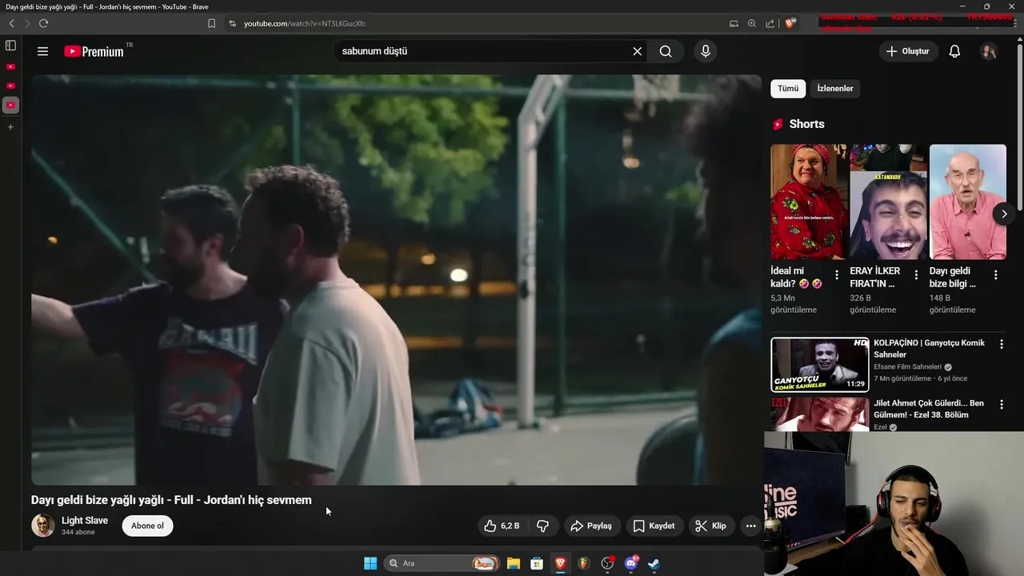Image resolution: width=1024 pixels, height=576 pixels.
Task: Open the Windows Start menu
Action: coord(370,563)
